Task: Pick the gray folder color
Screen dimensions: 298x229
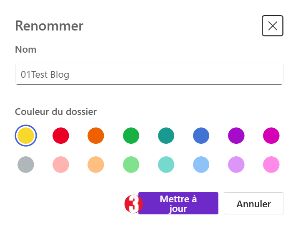Action: point(26,165)
